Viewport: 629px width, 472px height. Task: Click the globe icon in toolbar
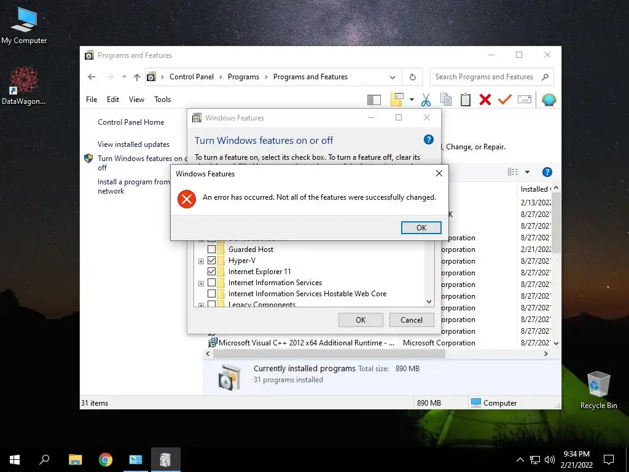[549, 100]
